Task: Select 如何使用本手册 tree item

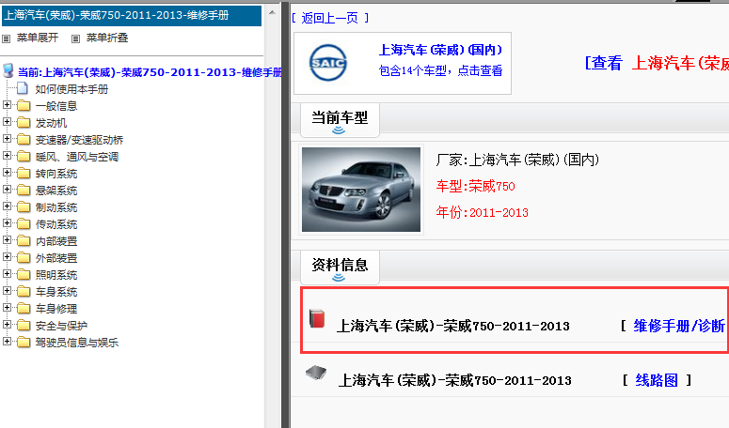Action: click(x=71, y=89)
